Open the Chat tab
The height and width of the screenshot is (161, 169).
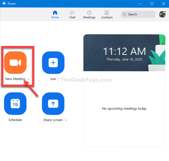72,15
